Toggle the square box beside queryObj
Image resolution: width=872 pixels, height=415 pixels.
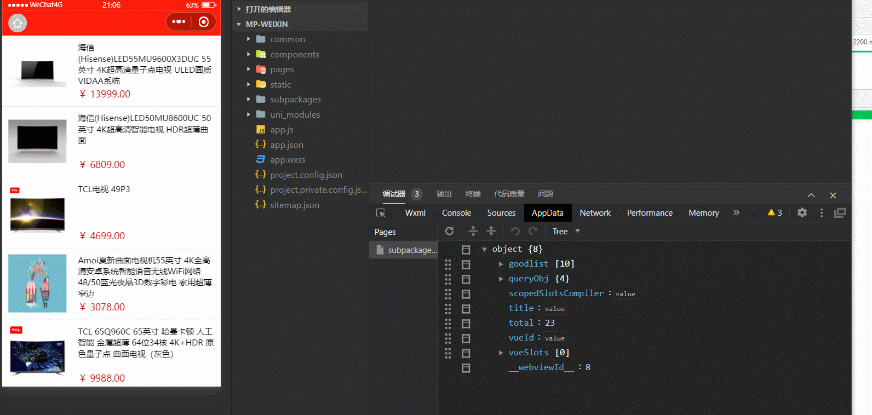point(466,279)
